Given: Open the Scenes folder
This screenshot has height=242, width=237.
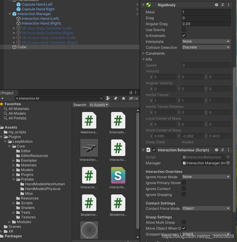Looking at the screenshot, I should pyautogui.click(x=15, y=227).
